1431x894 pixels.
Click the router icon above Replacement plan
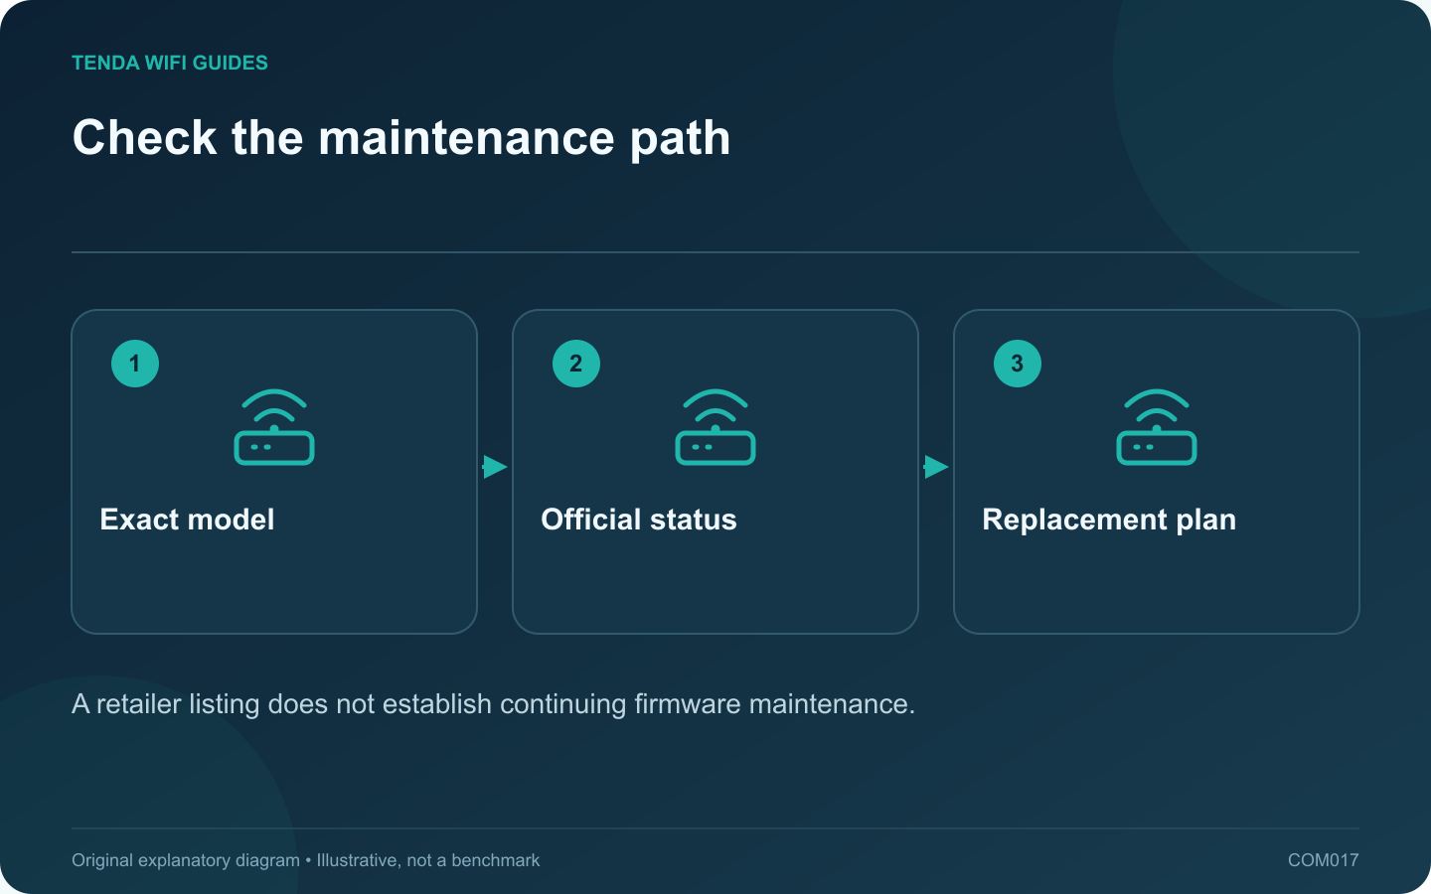tap(1157, 427)
